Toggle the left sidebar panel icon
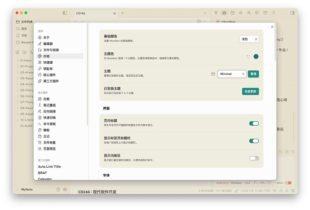 pos(65,13)
